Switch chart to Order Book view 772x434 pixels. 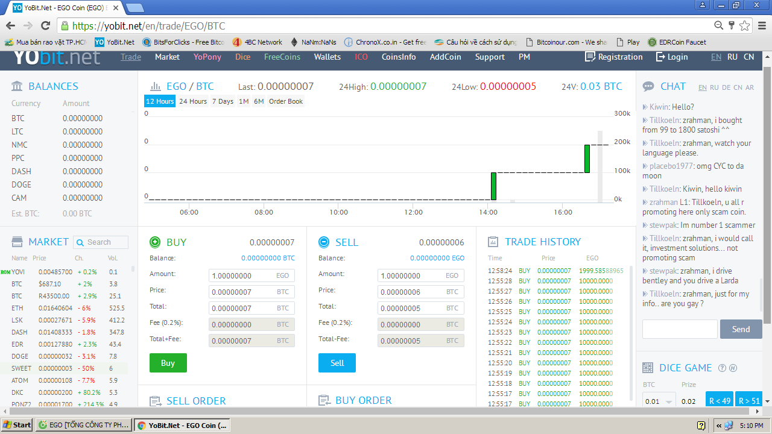[x=286, y=101]
